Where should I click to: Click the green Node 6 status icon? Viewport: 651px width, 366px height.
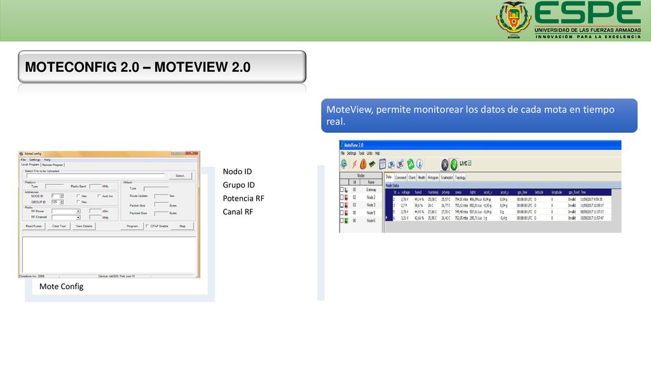coord(346,220)
